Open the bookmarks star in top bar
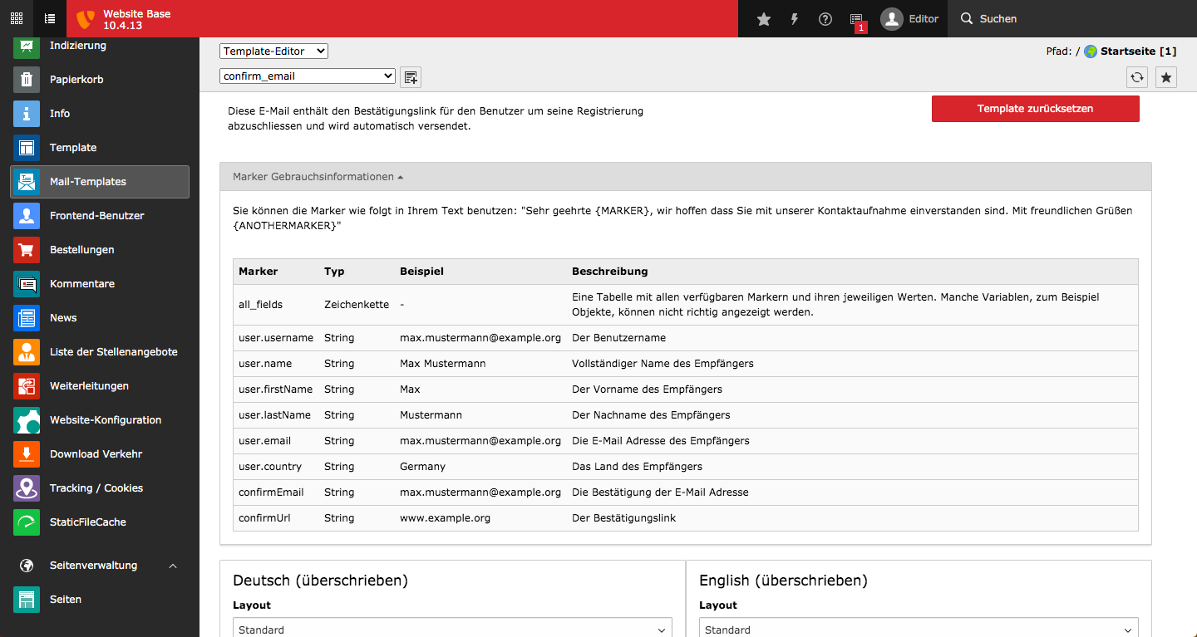This screenshot has height=637, width=1197. (x=764, y=19)
